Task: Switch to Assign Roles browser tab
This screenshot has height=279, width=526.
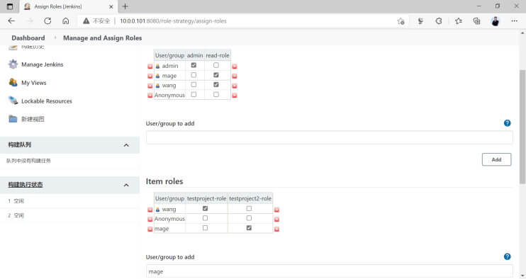Action: coord(69,6)
